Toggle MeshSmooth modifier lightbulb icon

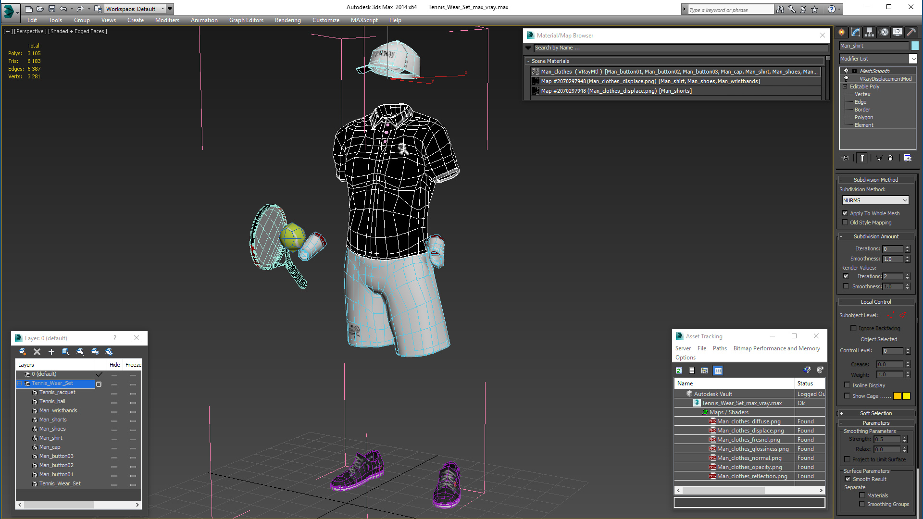tap(846, 71)
